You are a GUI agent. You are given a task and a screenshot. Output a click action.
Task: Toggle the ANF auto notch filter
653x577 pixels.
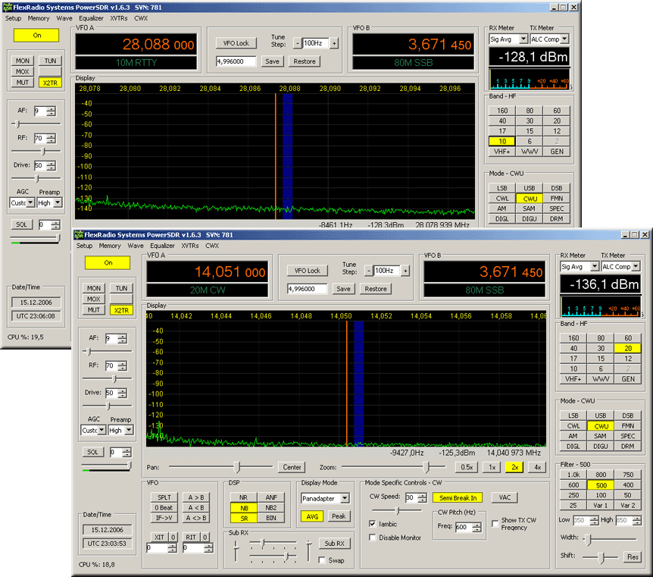[270, 497]
